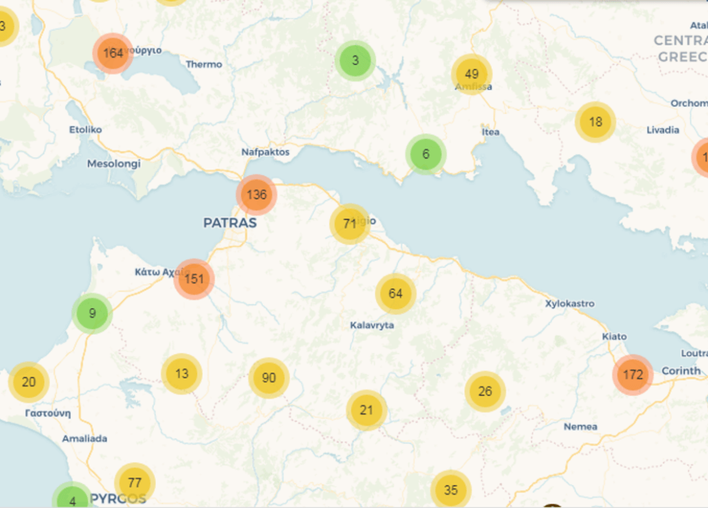The image size is (708, 508).
Task: Open the 18 cluster near Livadia
Action: 595,122
